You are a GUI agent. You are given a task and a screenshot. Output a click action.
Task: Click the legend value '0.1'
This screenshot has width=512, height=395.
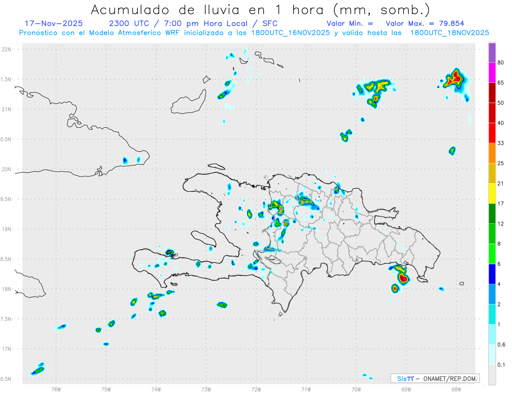[x=501, y=365]
